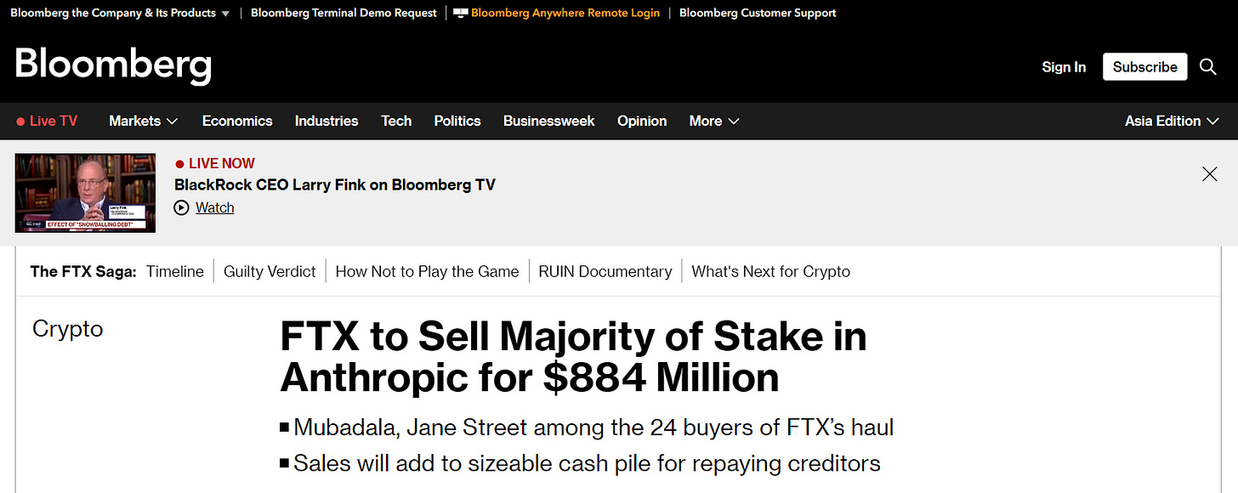Screen dimensions: 1238x493
Task: Click the play circle icon beside Watch
Action: point(181,207)
